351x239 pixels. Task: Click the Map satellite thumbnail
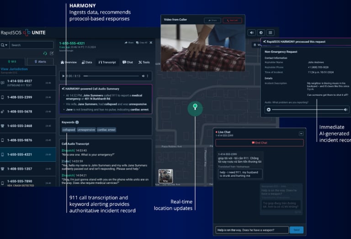coord(165,176)
